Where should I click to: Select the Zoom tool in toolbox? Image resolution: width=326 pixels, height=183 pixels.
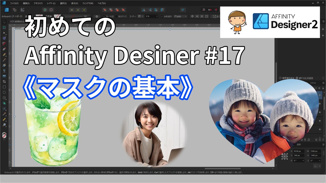pyautogui.click(x=4, y=125)
